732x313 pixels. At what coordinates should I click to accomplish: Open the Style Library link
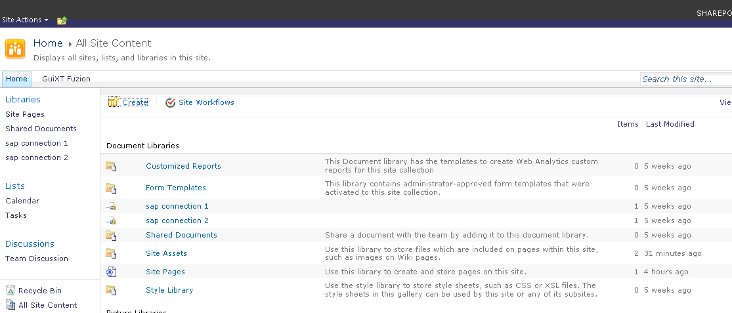(x=169, y=290)
